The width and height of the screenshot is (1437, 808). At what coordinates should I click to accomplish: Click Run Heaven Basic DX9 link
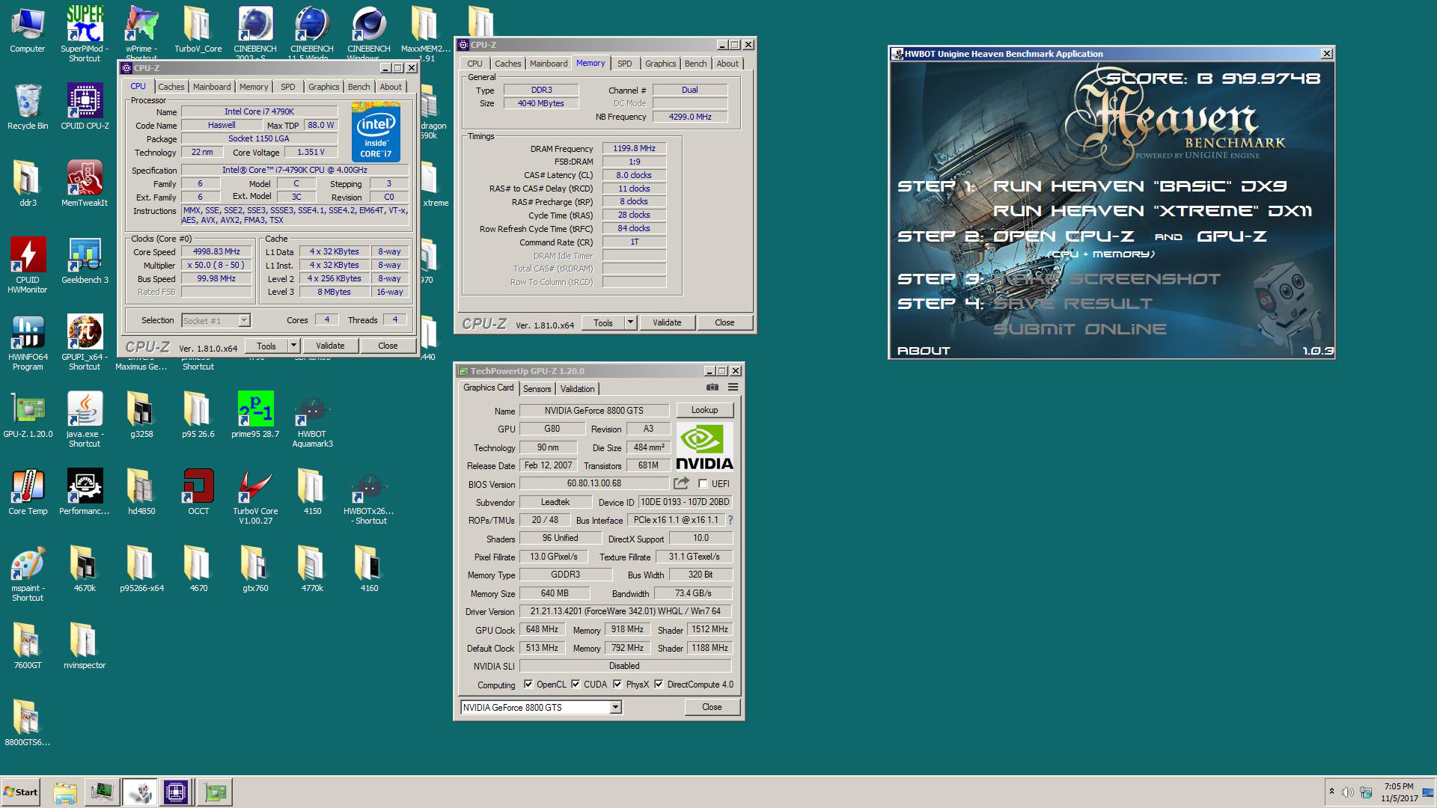pos(1140,186)
